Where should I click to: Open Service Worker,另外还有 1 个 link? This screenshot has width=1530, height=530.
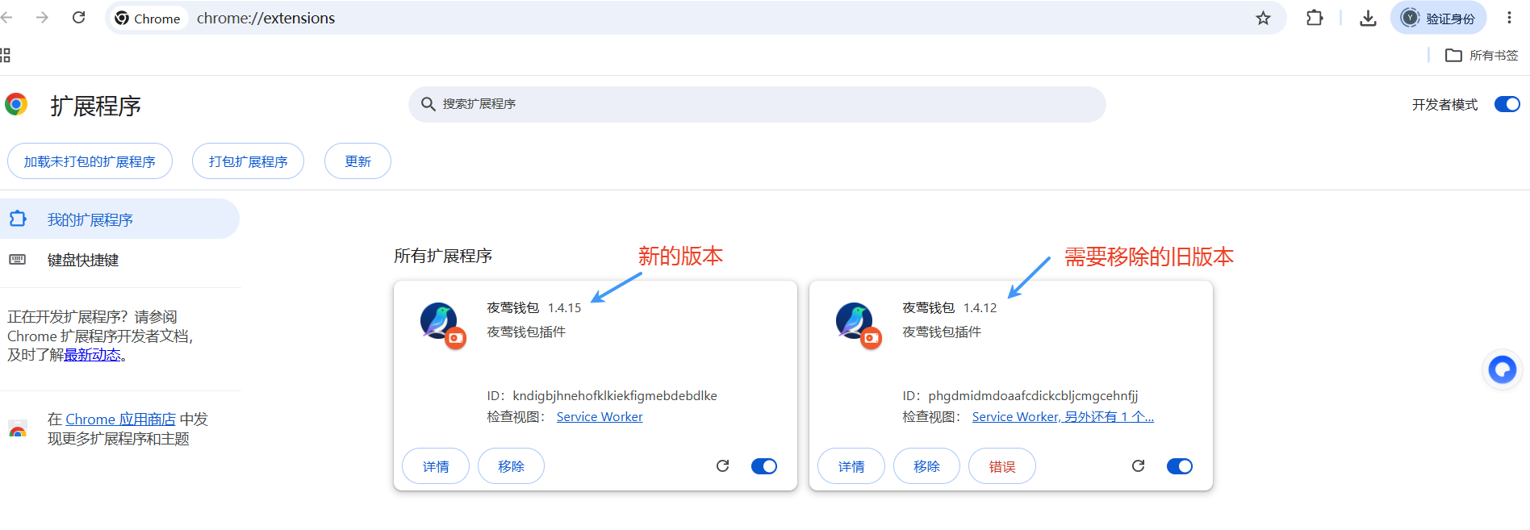click(1063, 416)
